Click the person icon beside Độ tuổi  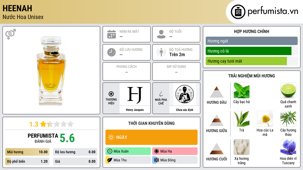click(161, 34)
